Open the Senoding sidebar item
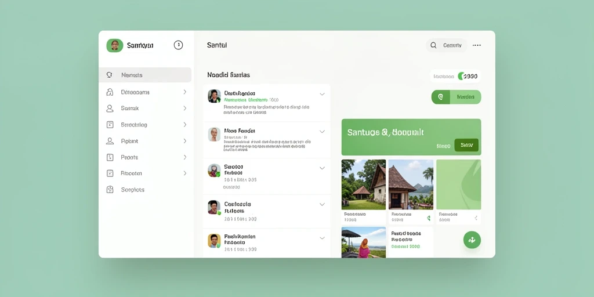The width and height of the screenshot is (594, 297). click(x=145, y=125)
